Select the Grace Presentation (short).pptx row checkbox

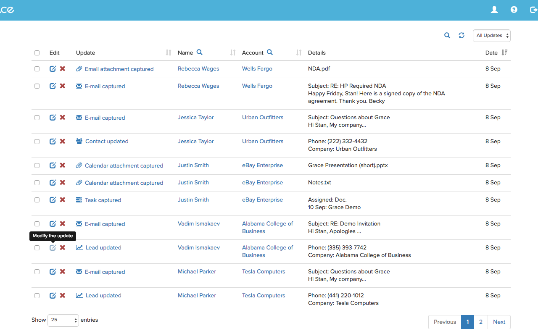click(x=37, y=165)
